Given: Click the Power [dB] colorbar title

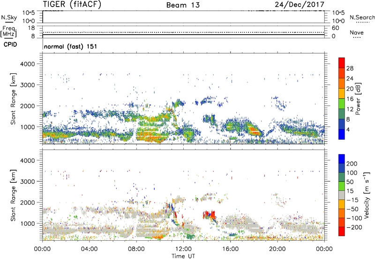Looking at the screenshot, I should [358, 99].
